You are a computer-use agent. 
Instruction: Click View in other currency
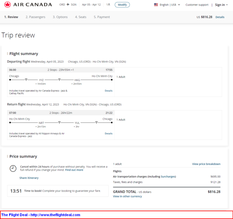tap(128, 196)
